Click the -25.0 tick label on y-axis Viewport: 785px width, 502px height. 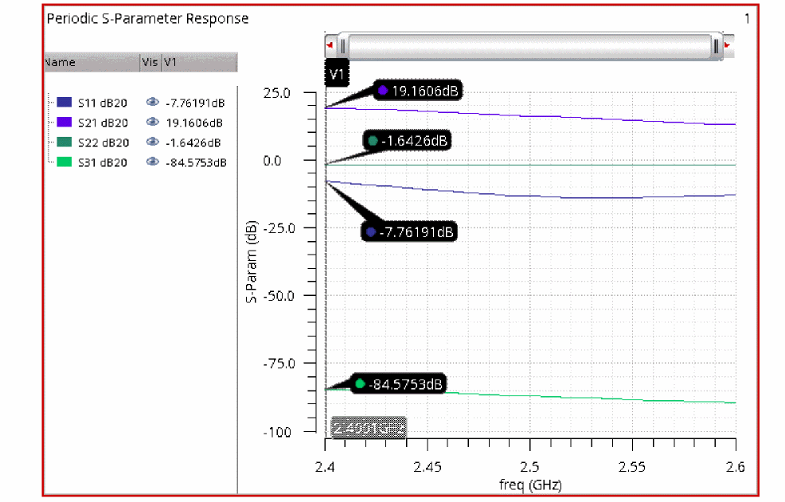pyautogui.click(x=279, y=228)
